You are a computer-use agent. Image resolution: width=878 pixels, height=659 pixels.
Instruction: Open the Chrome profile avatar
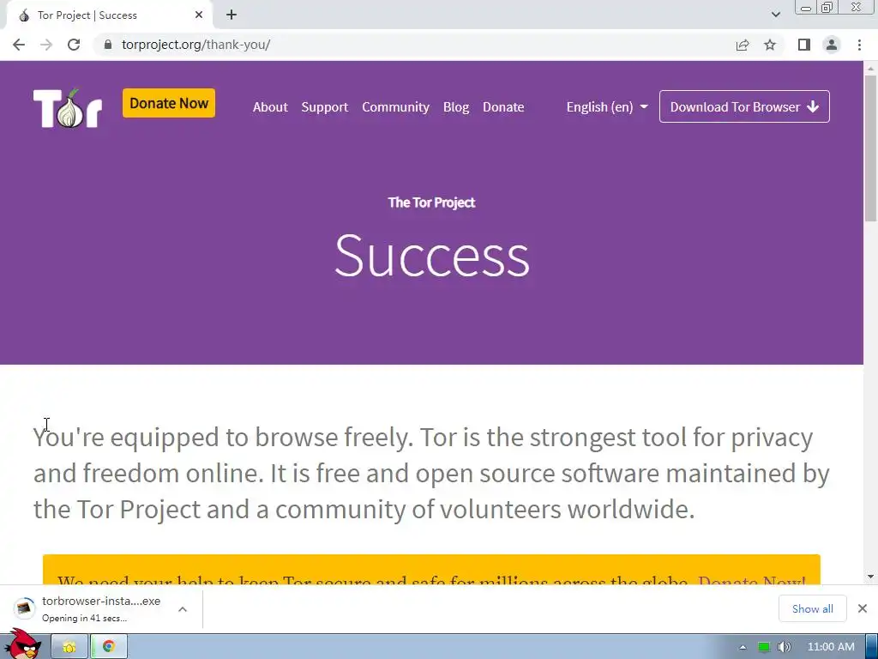click(x=832, y=45)
